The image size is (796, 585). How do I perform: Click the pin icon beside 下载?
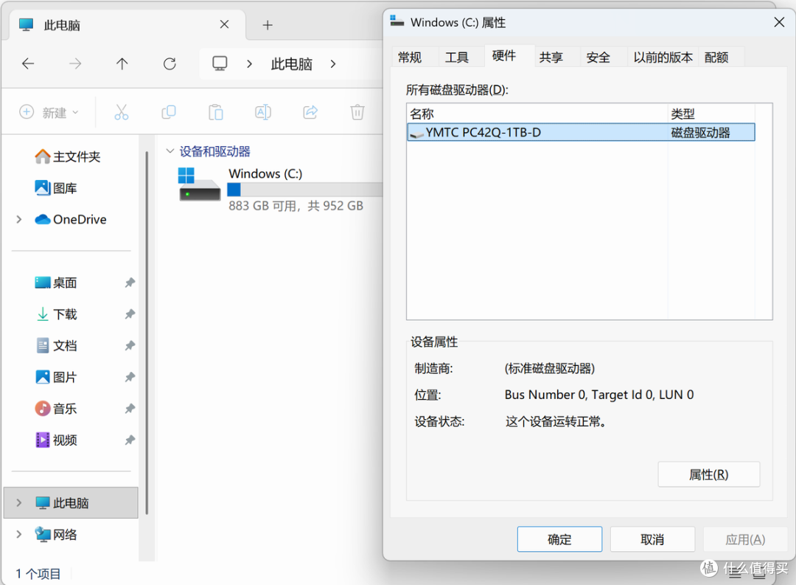pos(130,314)
